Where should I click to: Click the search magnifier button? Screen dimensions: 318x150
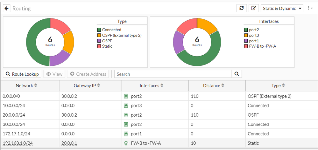coord(237,74)
